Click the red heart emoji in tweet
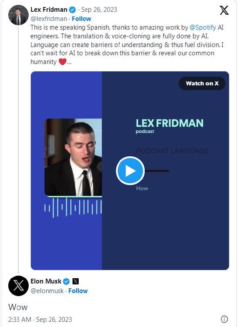The height and width of the screenshot is (327, 239). point(63,62)
